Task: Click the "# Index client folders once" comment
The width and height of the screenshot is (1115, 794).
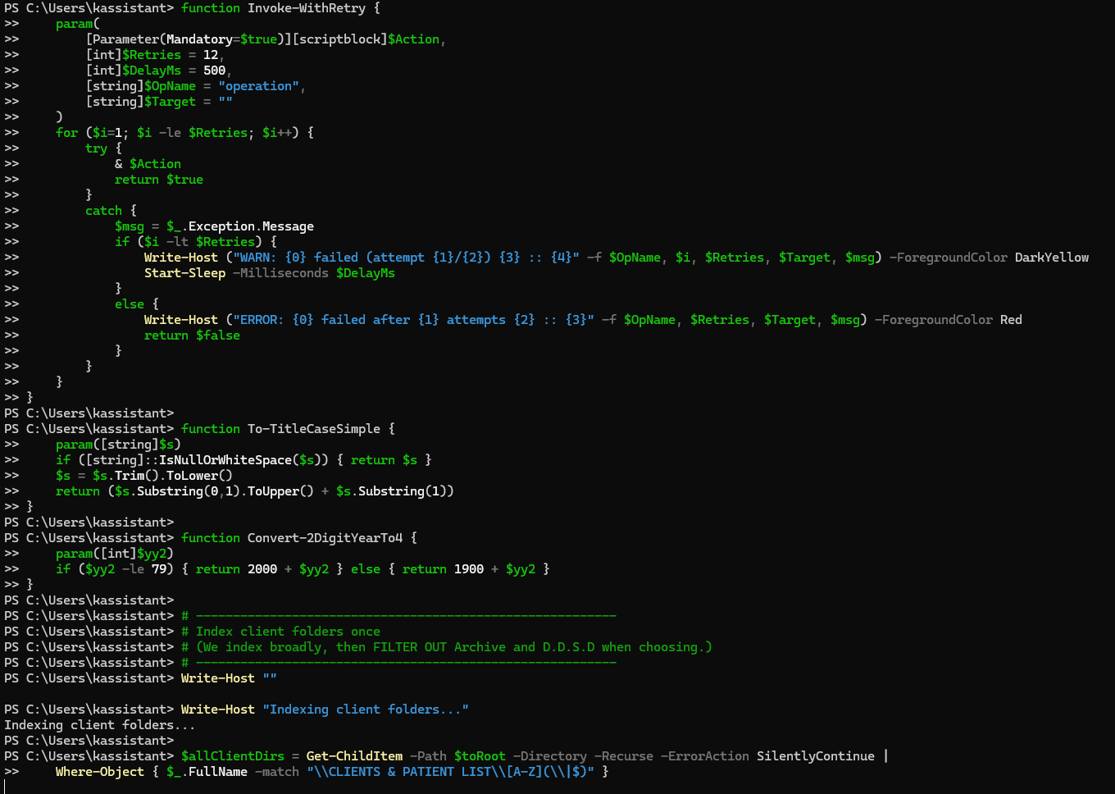Action: coord(280,632)
